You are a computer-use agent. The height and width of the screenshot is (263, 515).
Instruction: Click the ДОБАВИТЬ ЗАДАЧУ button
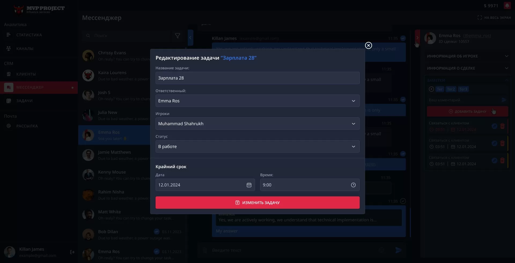tap(468, 111)
